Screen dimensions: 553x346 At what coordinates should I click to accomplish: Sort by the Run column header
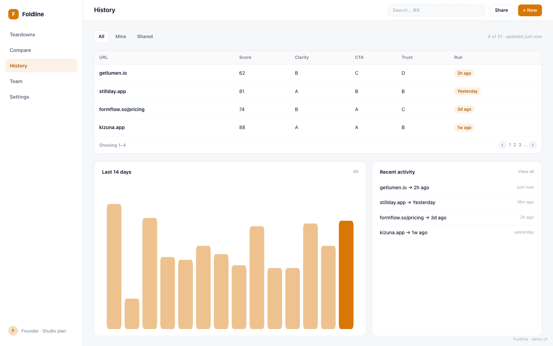tap(458, 57)
